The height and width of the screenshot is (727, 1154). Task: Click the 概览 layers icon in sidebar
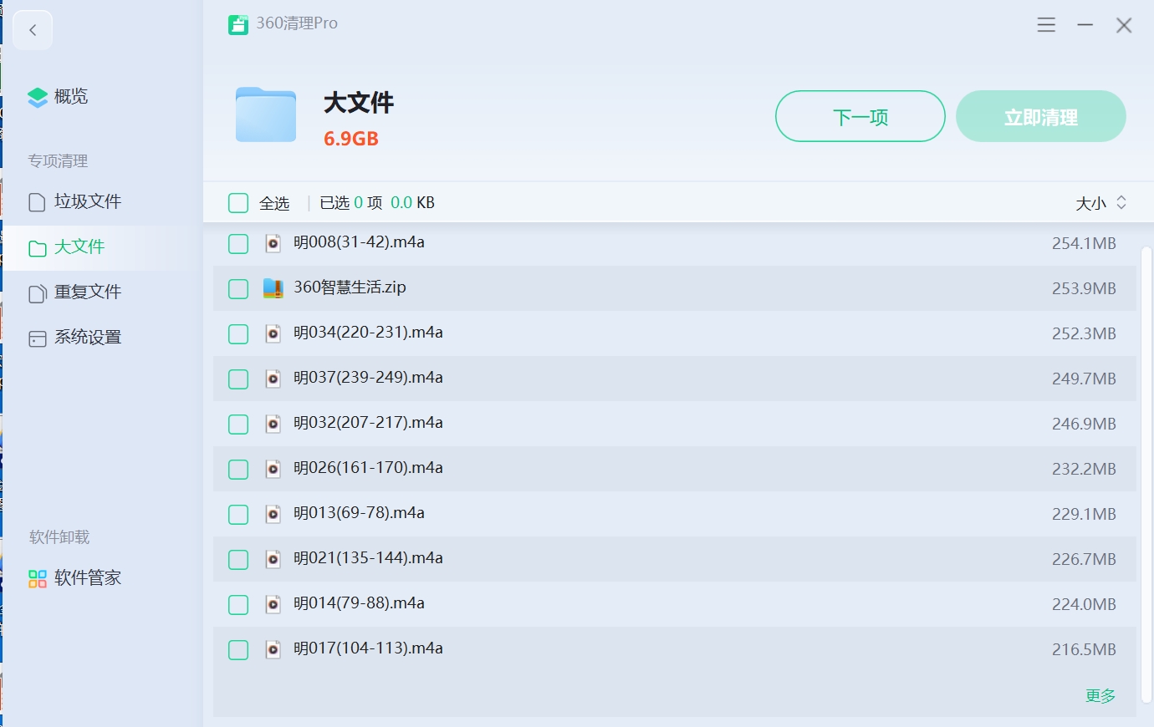(x=38, y=98)
